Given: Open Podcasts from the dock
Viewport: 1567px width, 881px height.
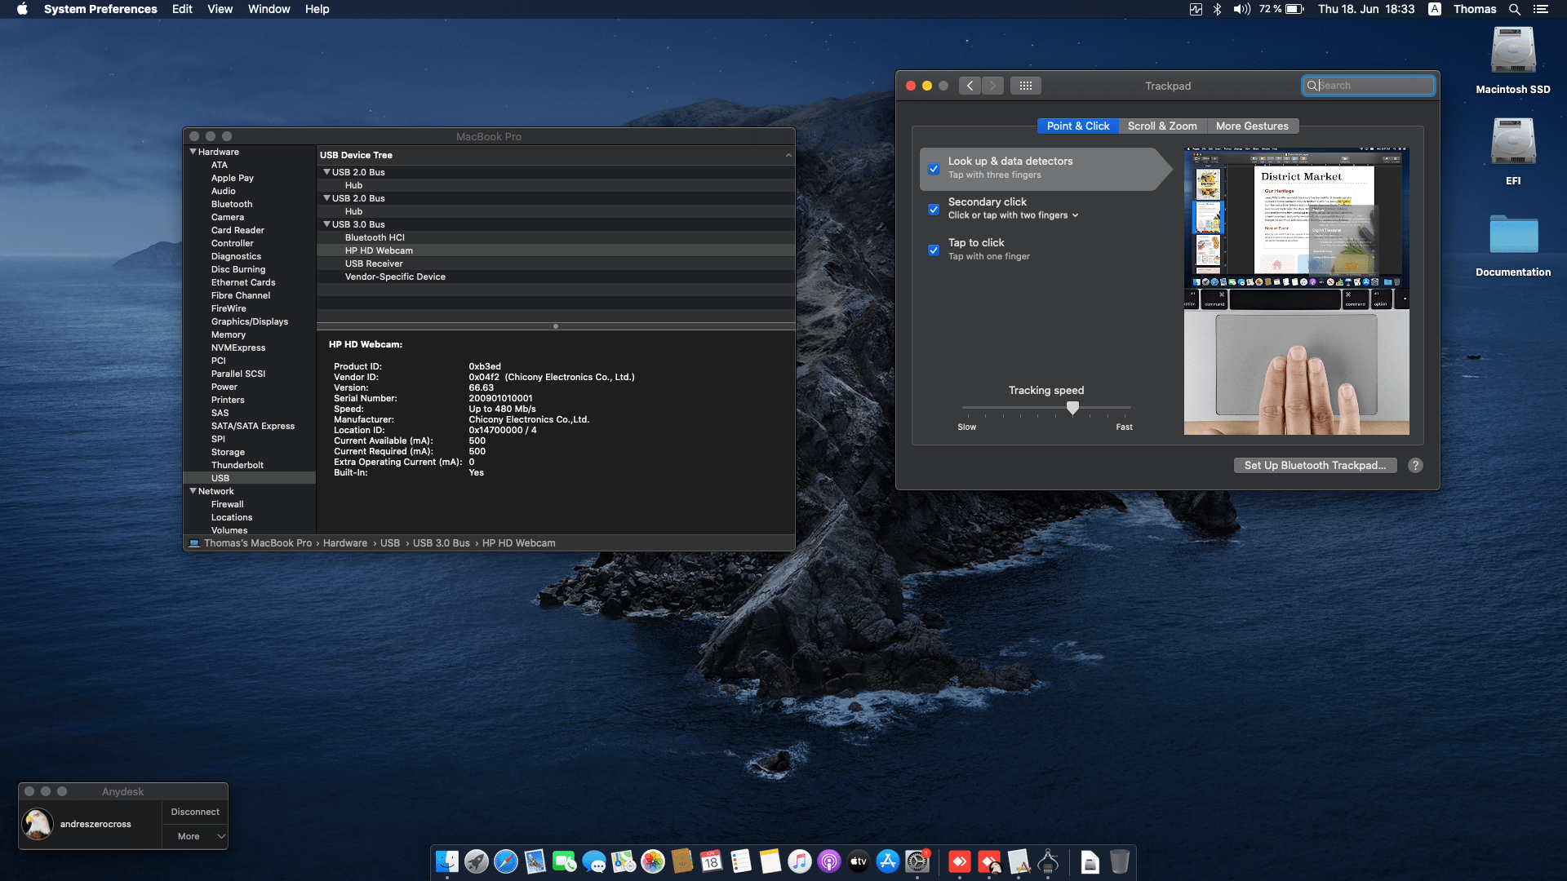Looking at the screenshot, I should click(x=829, y=861).
